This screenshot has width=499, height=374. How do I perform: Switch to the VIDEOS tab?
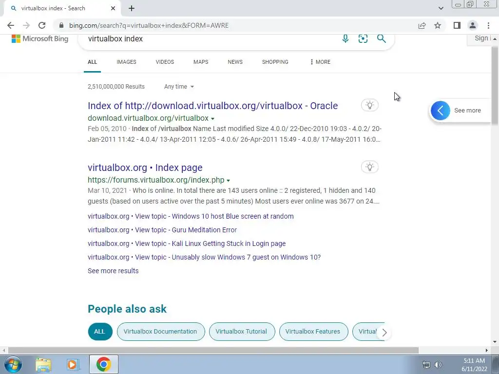click(165, 62)
